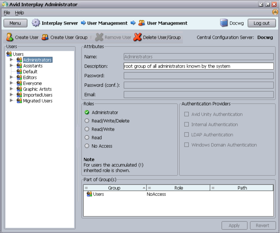Viewport: 280px width, 233px height.
Task: Click the Administrators group icon in tree
Action: pos(19,60)
